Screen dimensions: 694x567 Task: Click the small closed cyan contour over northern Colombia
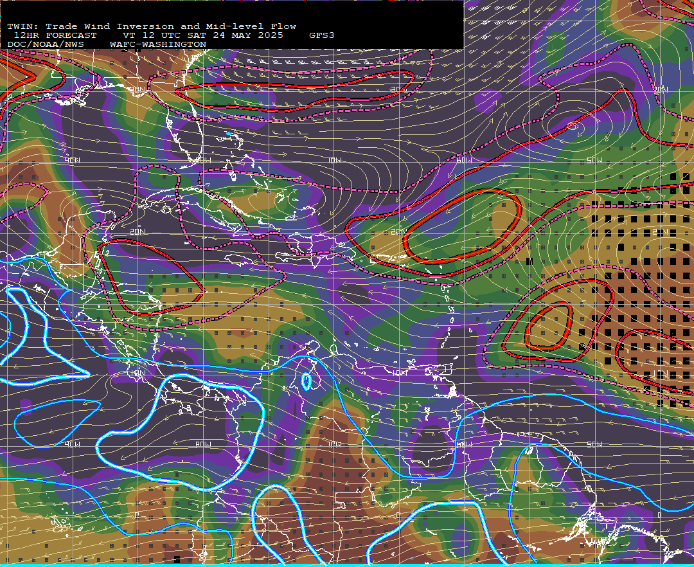click(307, 382)
